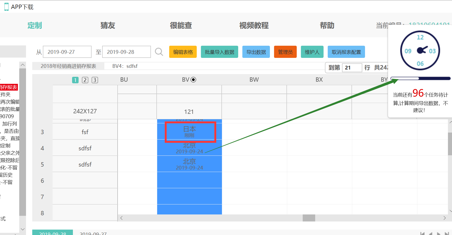Click the 编辑表格 button
Image resolution: width=452 pixels, height=235 pixels.
pos(183,52)
